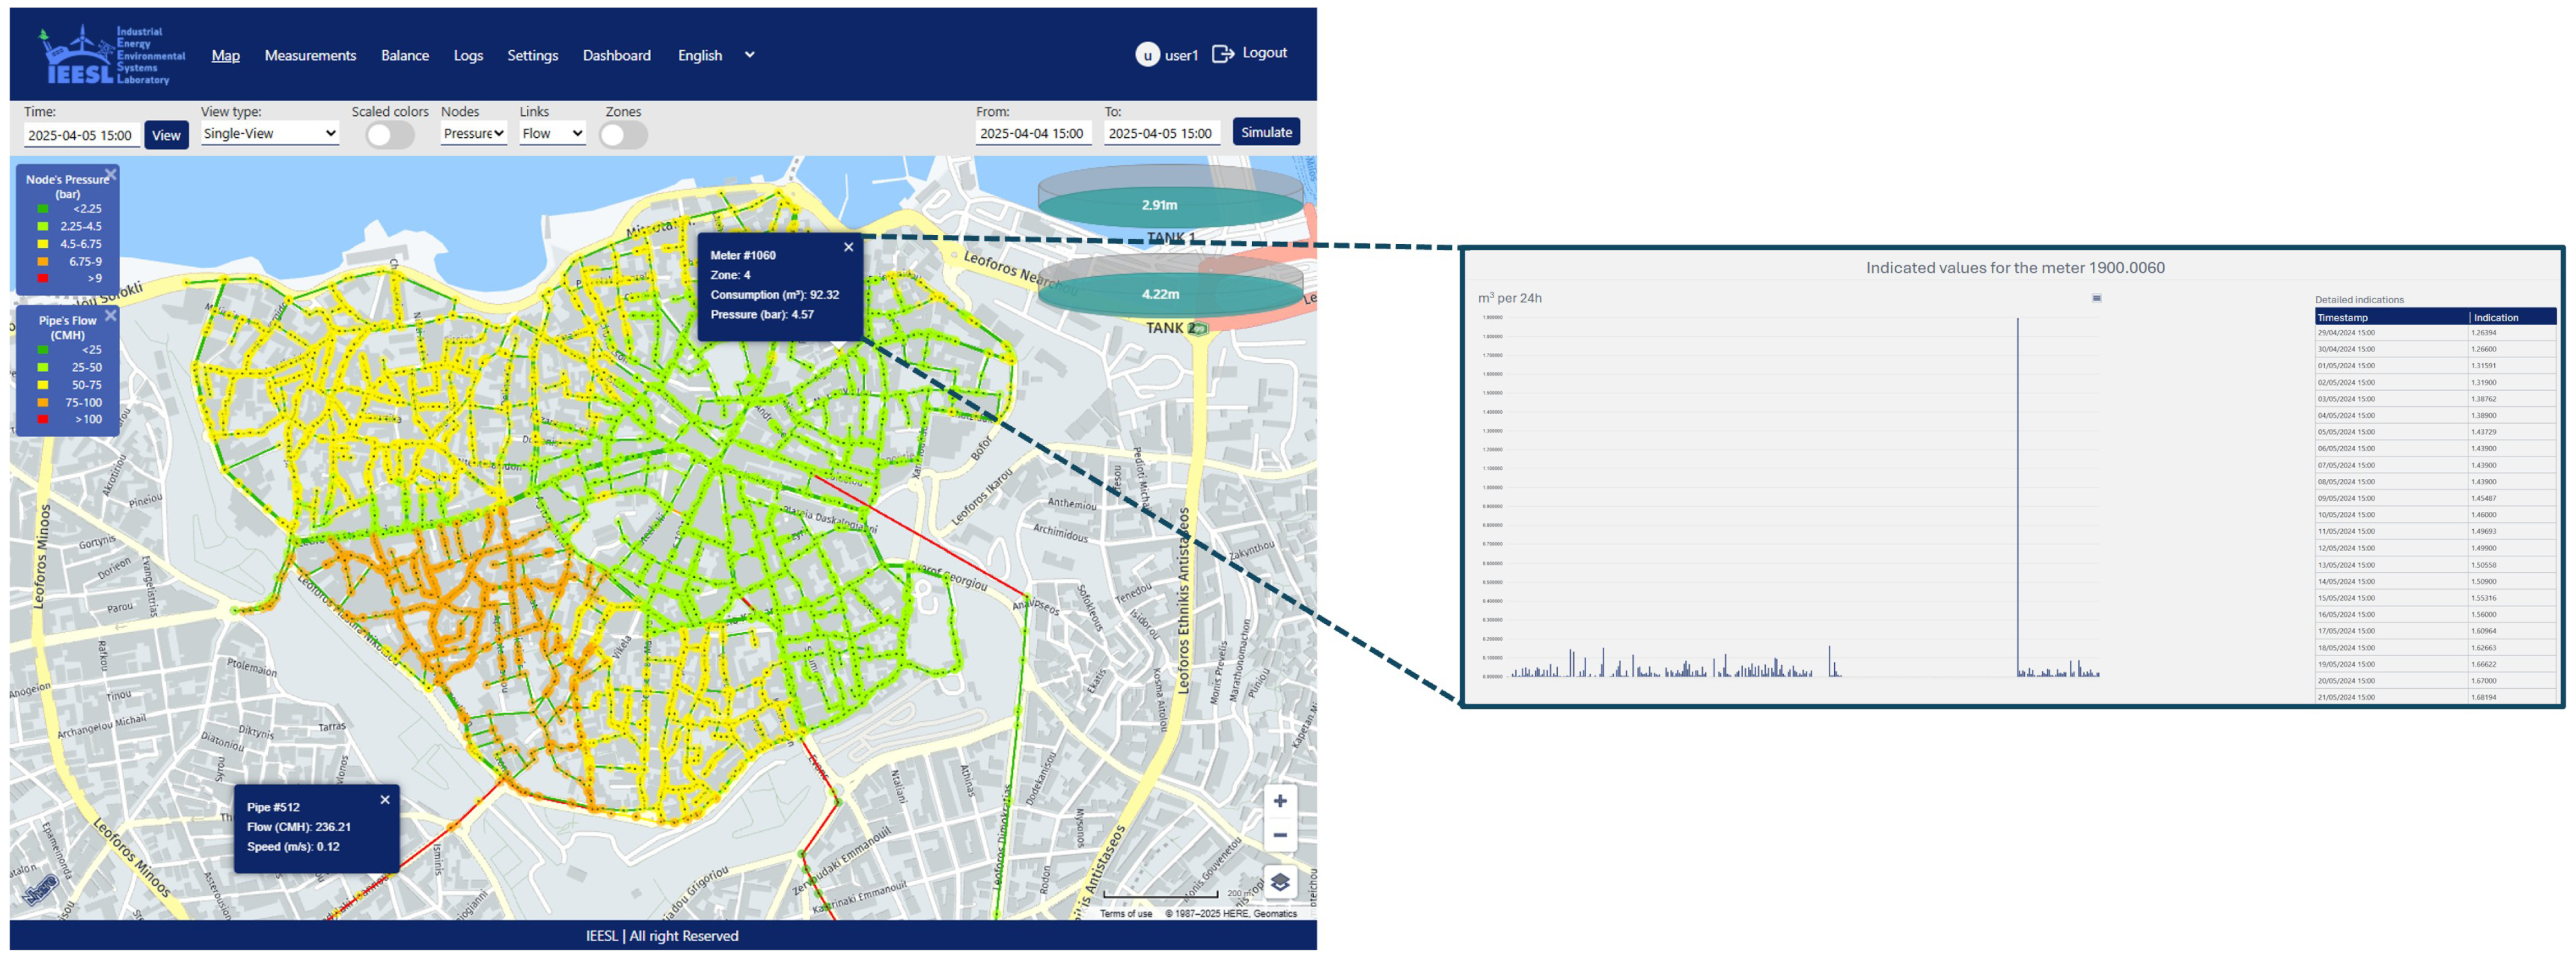Open the Settings menu item
The width and height of the screenshot is (2576, 958).
532,55
